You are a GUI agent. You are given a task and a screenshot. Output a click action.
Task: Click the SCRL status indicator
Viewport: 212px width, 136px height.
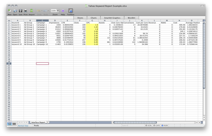point(149,126)
